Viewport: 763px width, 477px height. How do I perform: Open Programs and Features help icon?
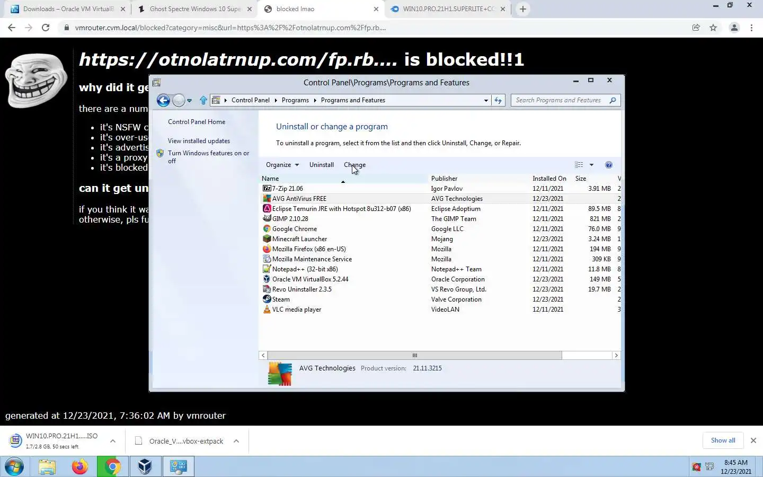point(609,165)
